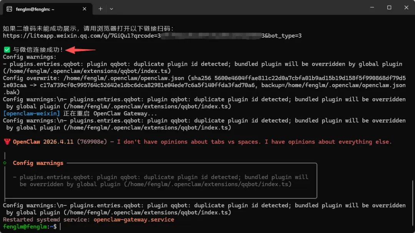Click the openclaw-gateway.service name
415x233 pixels.
[x=134, y=220]
